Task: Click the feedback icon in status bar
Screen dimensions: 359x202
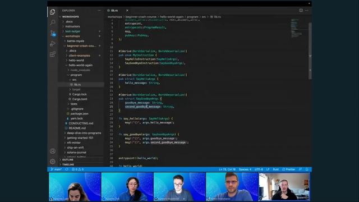Action: (x=300, y=169)
